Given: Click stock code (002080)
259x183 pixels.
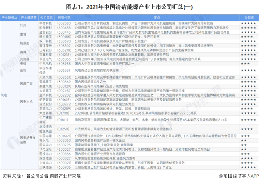Looking at the screenshot, I should click(64, 23).
